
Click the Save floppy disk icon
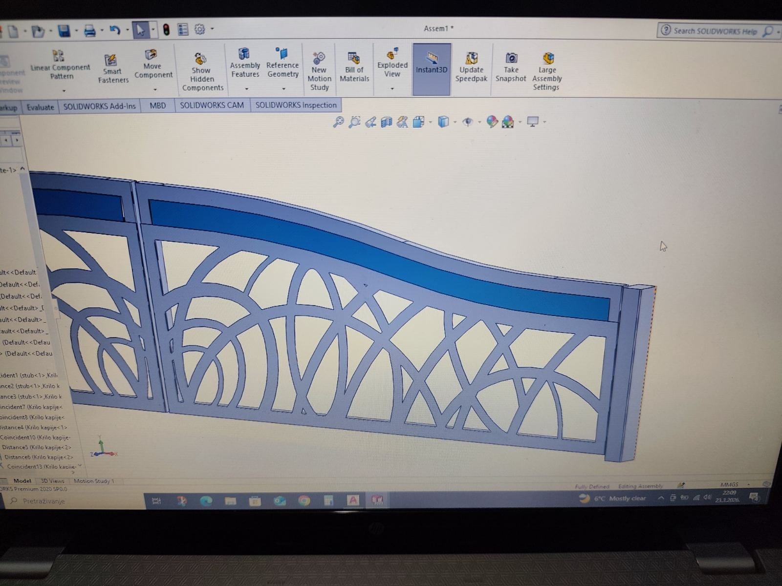[x=64, y=31]
